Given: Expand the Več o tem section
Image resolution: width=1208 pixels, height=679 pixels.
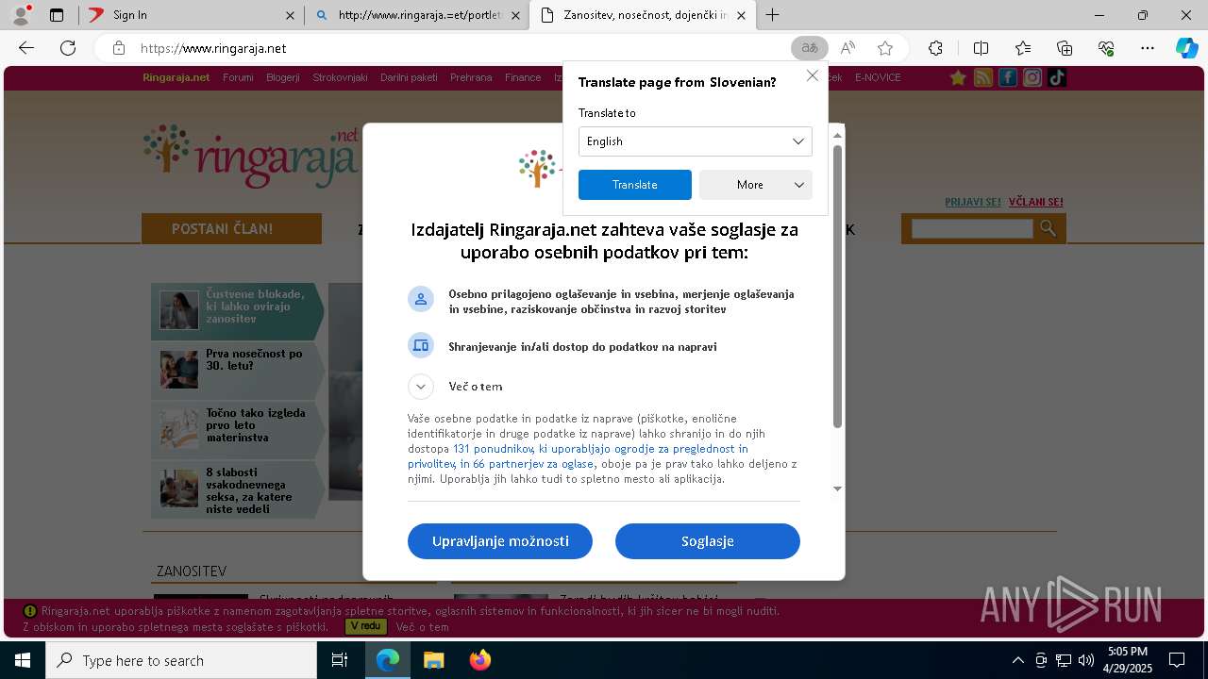Looking at the screenshot, I should [421, 387].
